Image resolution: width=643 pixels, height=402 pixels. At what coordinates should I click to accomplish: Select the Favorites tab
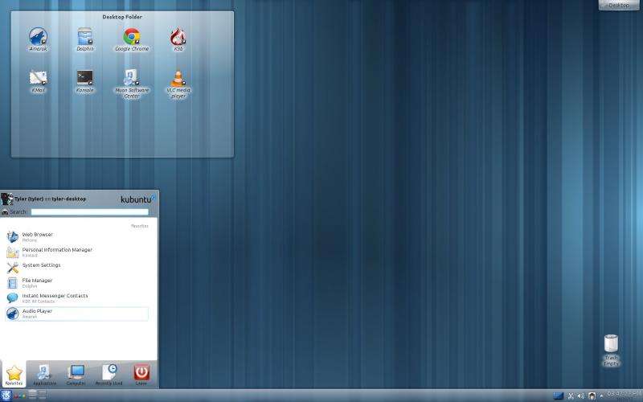coord(14,374)
